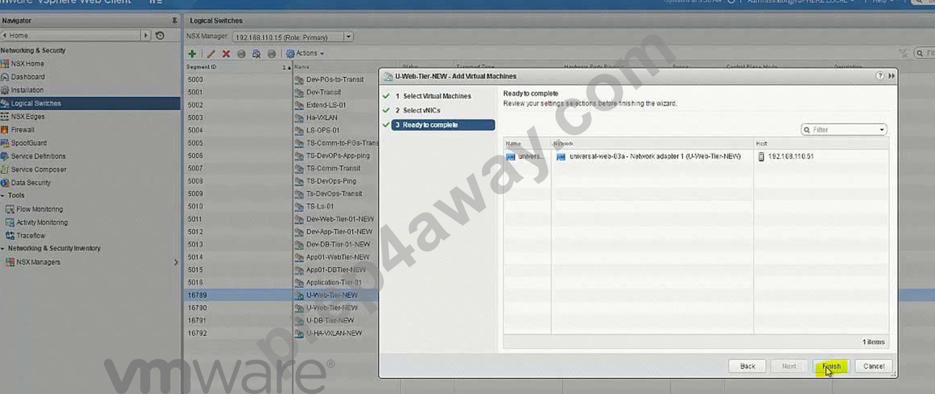
Task: Select the Dev-DB-Tier-01-NEW switch row
Action: pos(338,245)
